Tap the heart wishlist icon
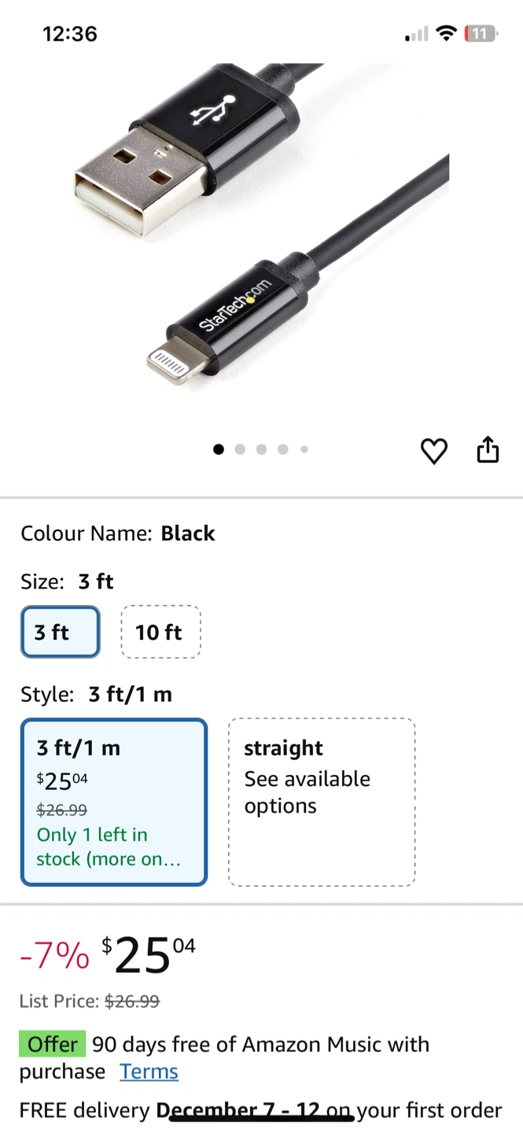The height and width of the screenshot is (1133, 523). (433, 451)
